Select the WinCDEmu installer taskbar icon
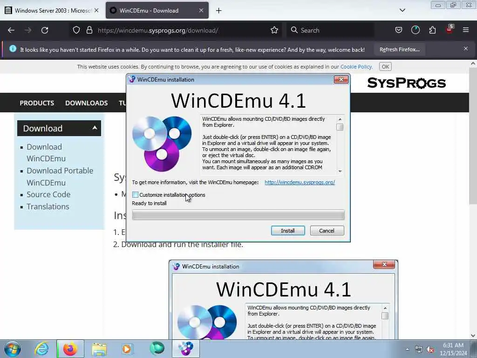 click(x=185, y=349)
